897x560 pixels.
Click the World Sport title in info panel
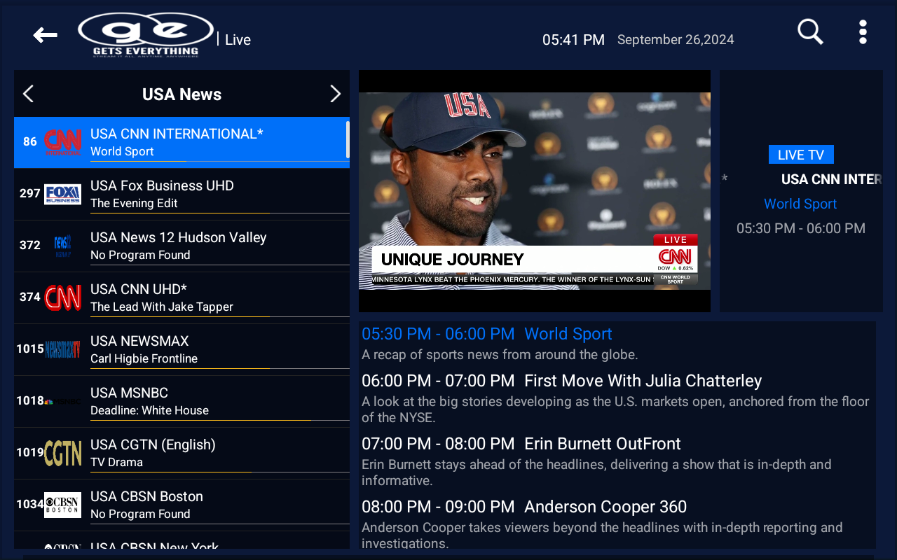pyautogui.click(x=800, y=204)
